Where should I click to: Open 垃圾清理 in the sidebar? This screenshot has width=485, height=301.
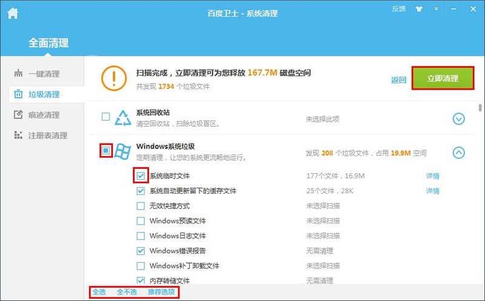pos(45,94)
